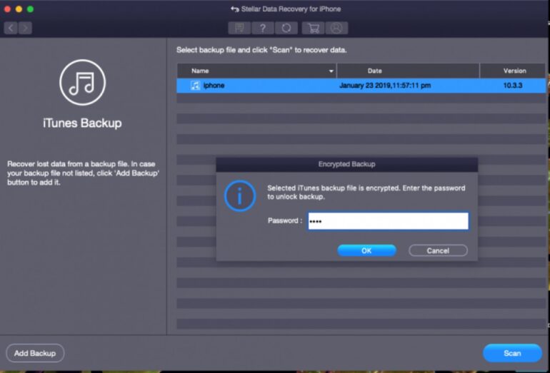Cancel the Encrypted Backup dialog
Screen dimensions: 550x373
coord(438,250)
